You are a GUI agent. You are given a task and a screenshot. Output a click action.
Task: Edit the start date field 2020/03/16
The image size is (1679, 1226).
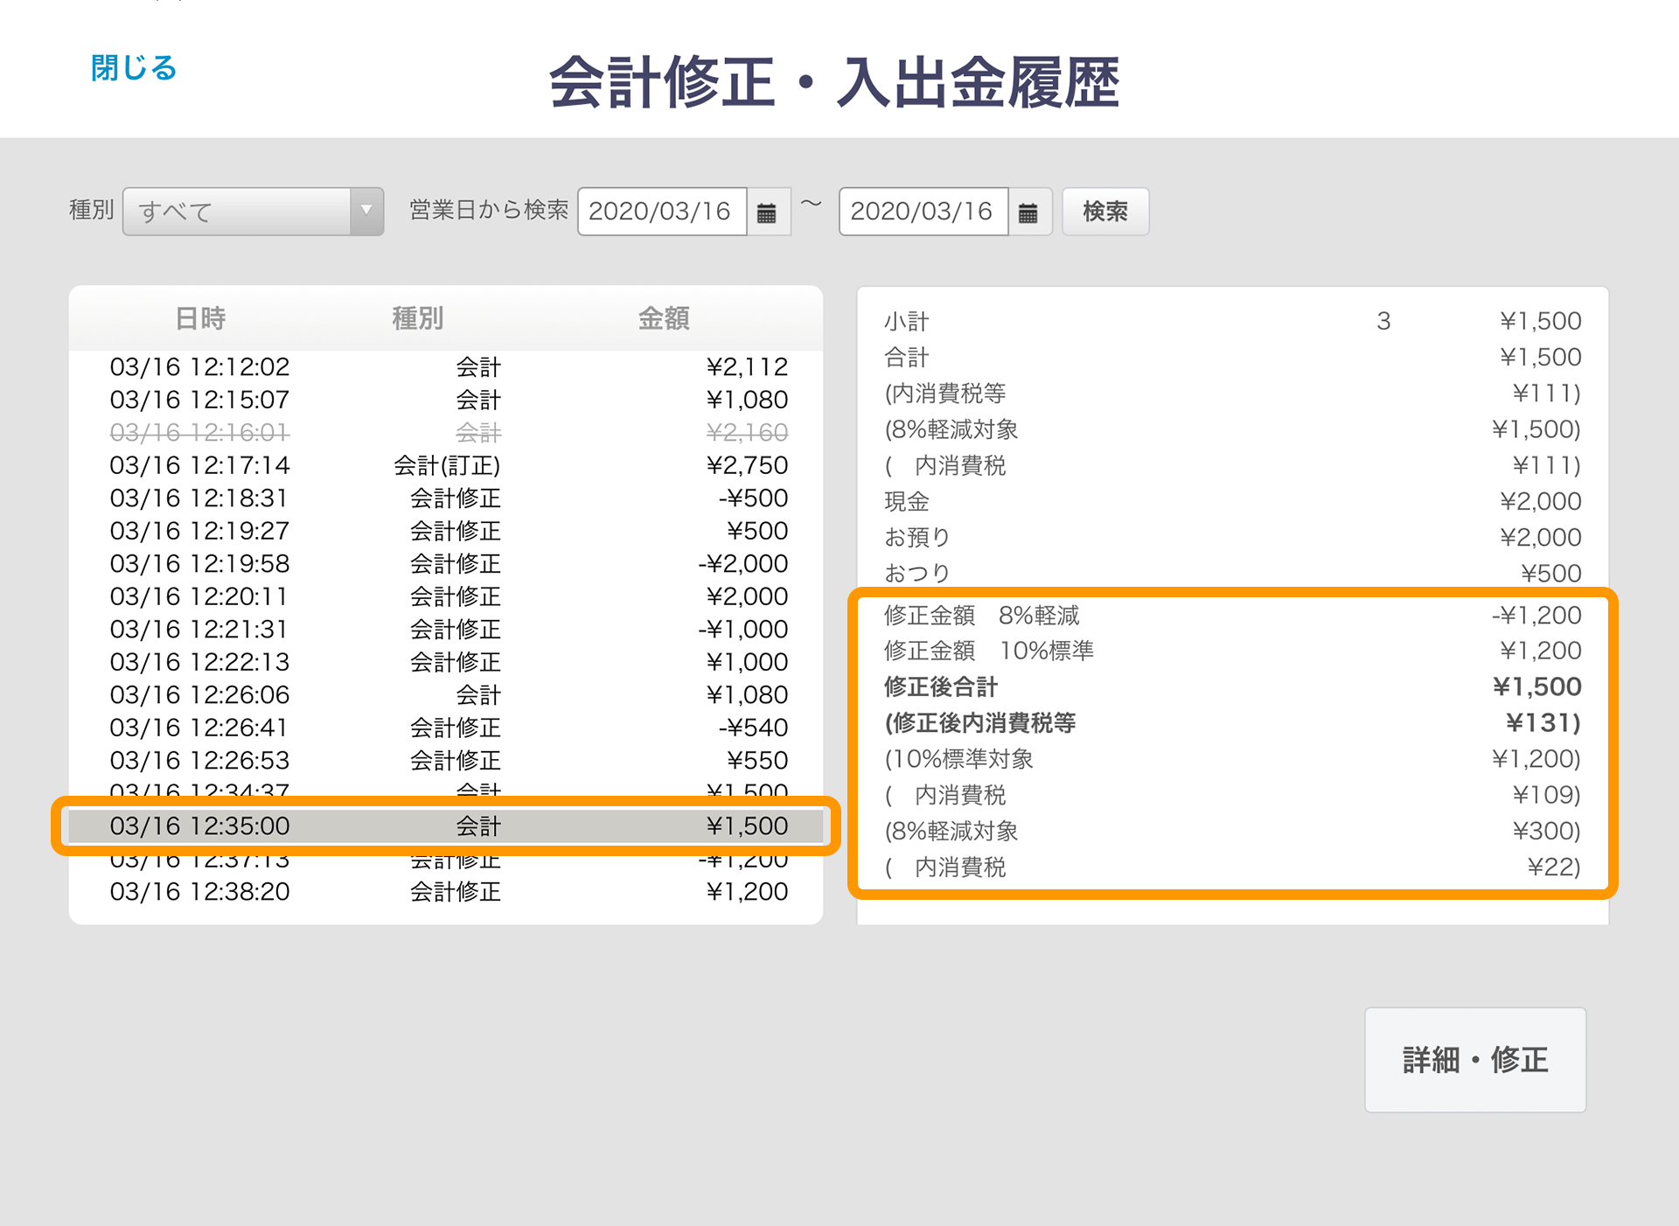point(662,212)
